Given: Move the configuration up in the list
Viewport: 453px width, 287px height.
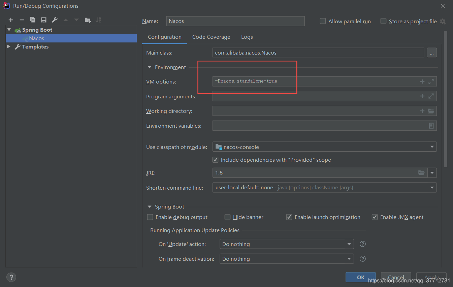Looking at the screenshot, I should click(x=66, y=20).
